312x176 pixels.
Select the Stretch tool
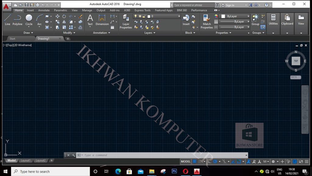pos(58,27)
